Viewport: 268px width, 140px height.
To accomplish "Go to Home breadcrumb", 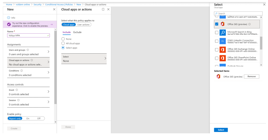I will (x=9, y=5).
